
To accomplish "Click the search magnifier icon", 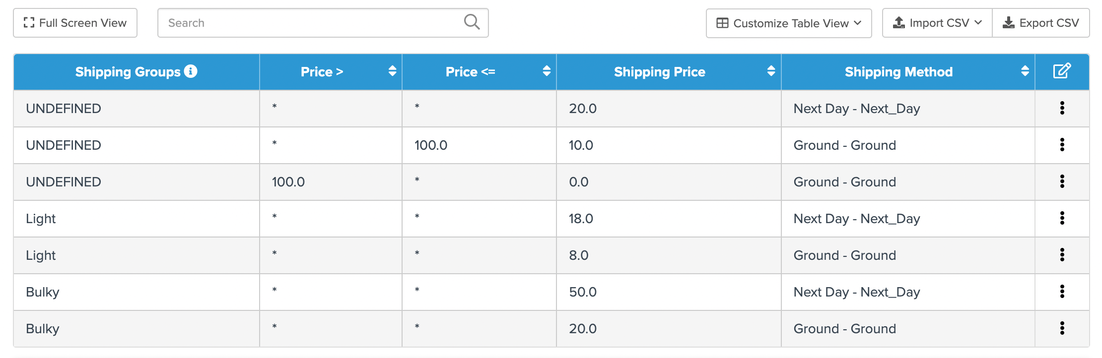I will point(472,22).
